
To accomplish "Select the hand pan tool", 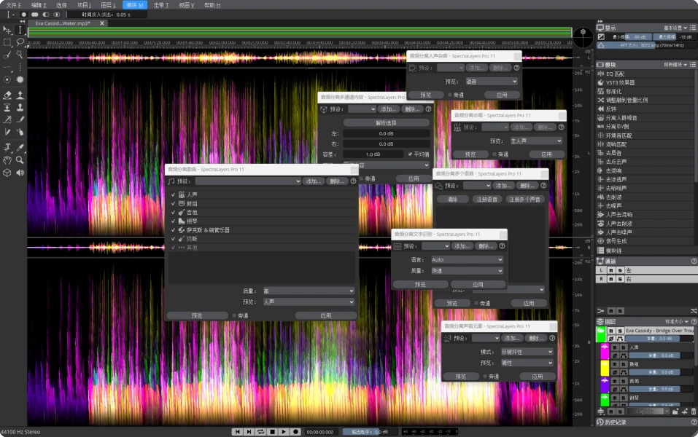I will (x=7, y=160).
